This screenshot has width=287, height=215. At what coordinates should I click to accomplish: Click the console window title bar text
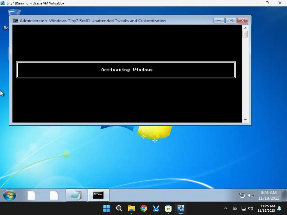tap(92, 21)
